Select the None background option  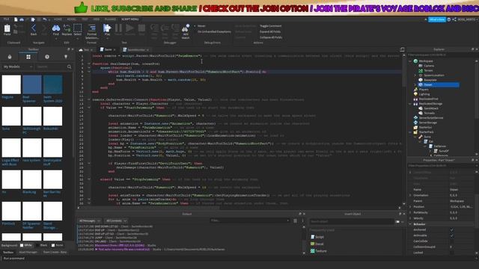(57, 245)
